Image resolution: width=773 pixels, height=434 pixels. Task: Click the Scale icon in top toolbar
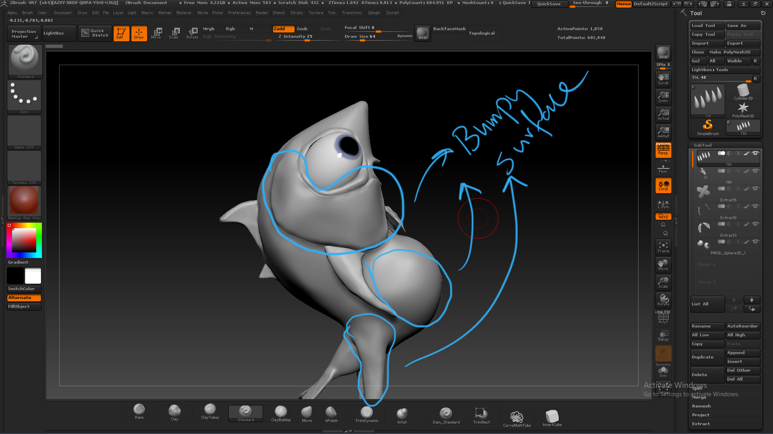coord(174,33)
